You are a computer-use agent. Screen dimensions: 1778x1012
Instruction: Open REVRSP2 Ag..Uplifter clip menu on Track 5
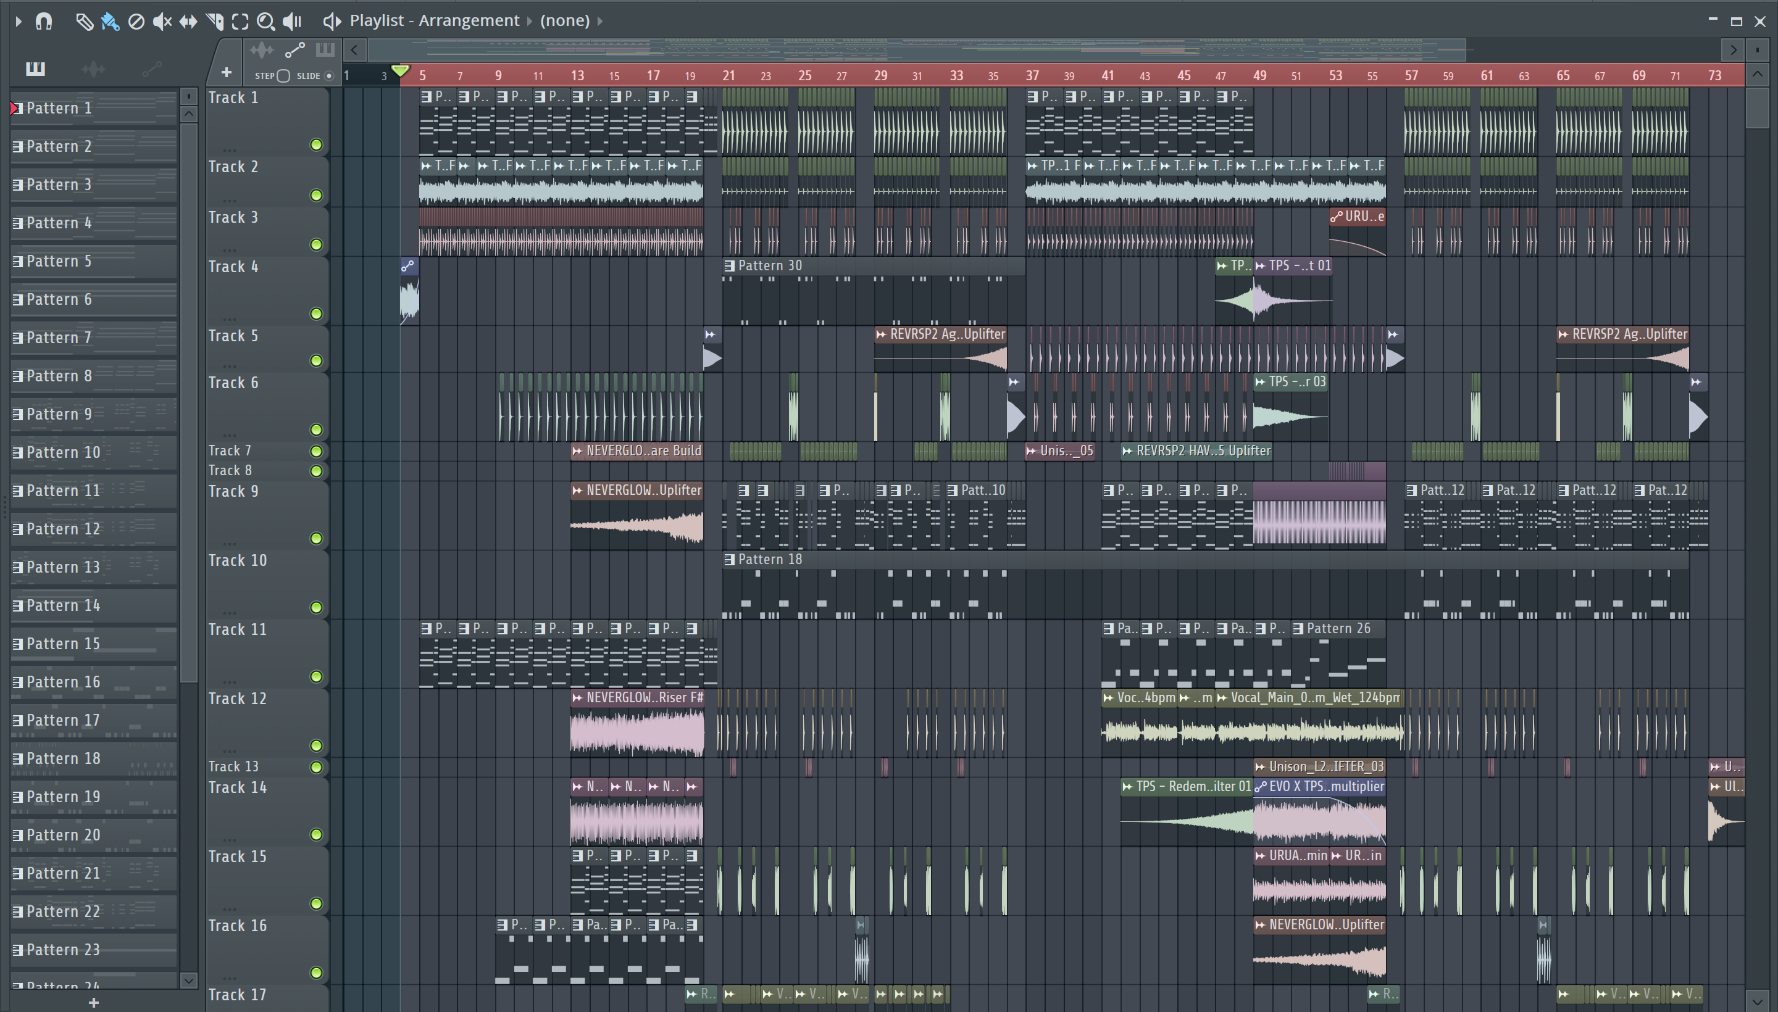(881, 334)
